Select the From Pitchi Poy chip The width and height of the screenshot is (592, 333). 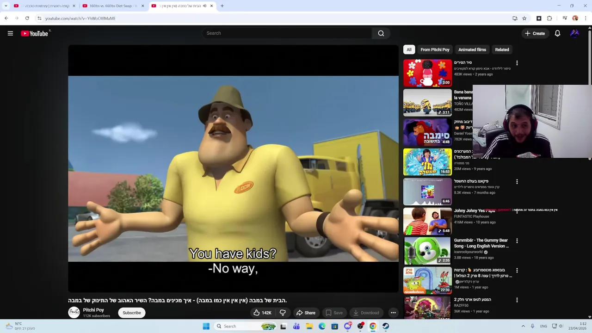[x=435, y=49]
